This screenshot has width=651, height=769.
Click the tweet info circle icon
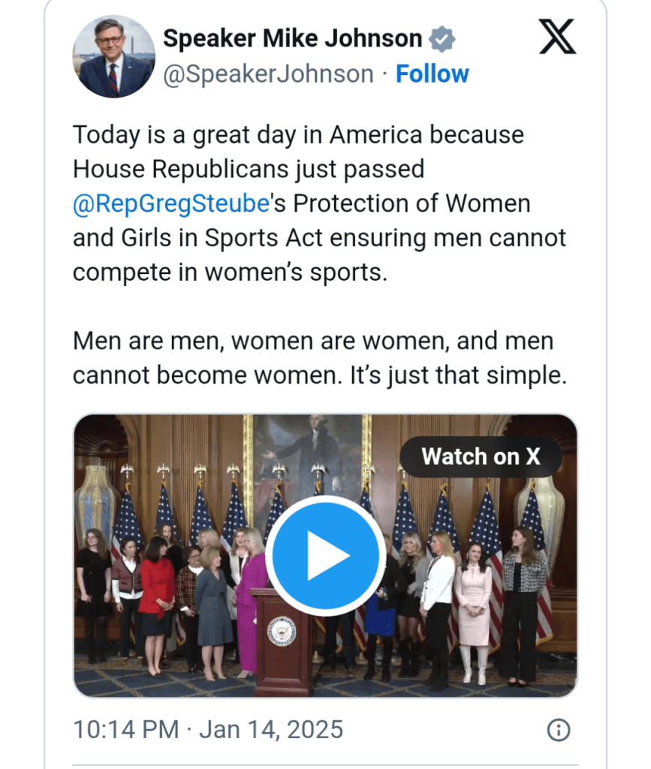[558, 729]
